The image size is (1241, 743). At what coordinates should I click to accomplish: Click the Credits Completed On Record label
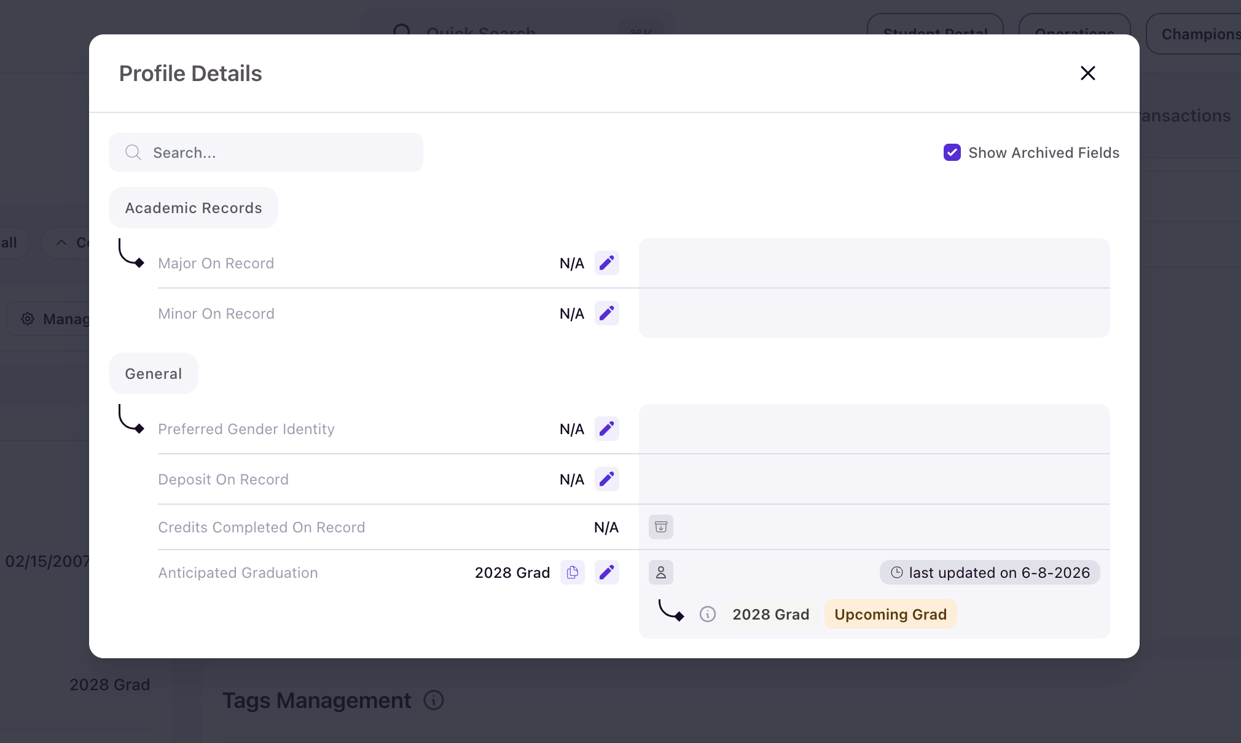tap(261, 527)
